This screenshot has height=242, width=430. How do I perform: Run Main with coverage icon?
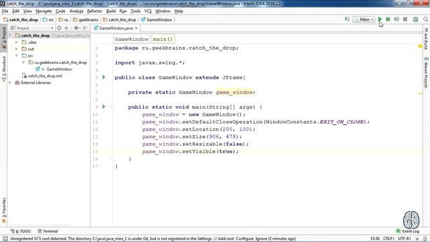(396, 19)
